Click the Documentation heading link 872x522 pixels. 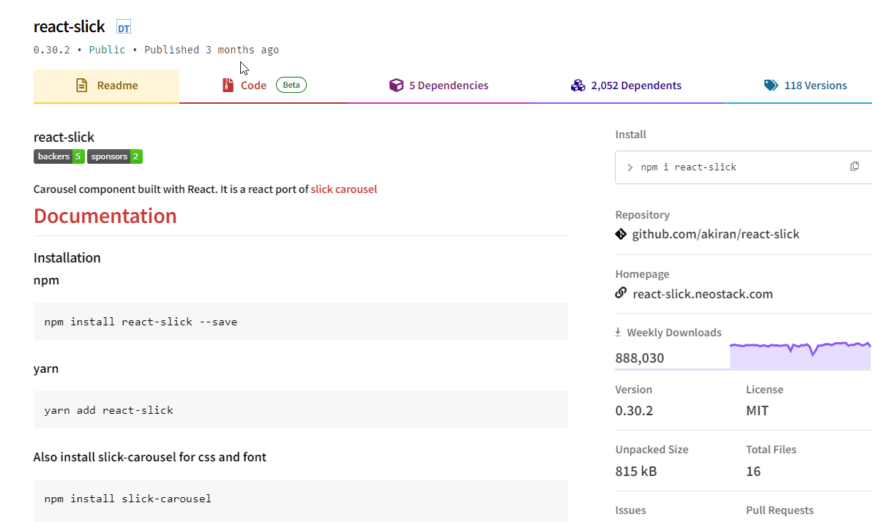(x=105, y=216)
